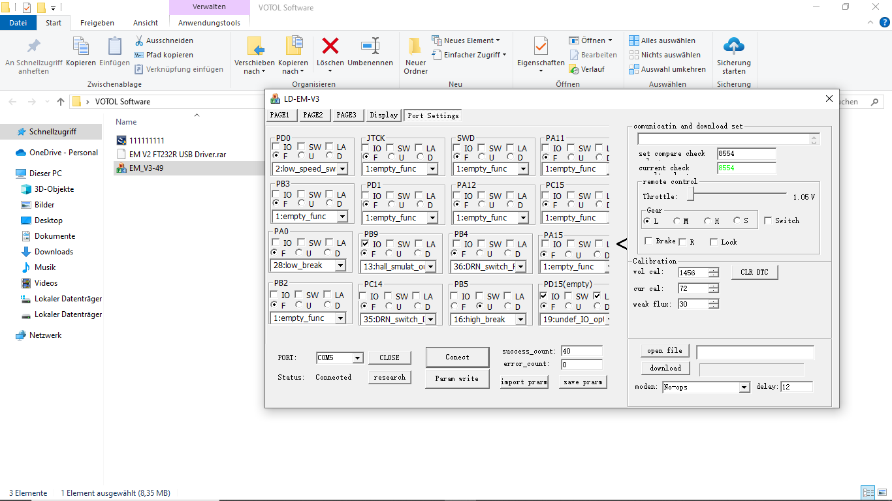892x501 pixels.
Task: Click the Ausschneiden scissors icon
Action: (139, 40)
